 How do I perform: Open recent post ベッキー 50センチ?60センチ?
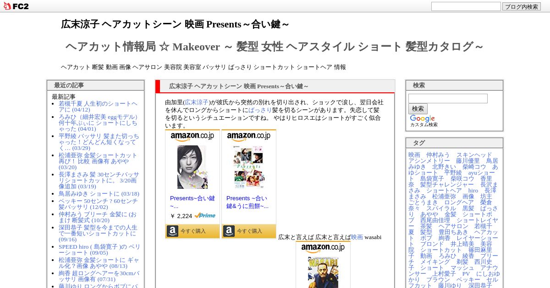98,204
